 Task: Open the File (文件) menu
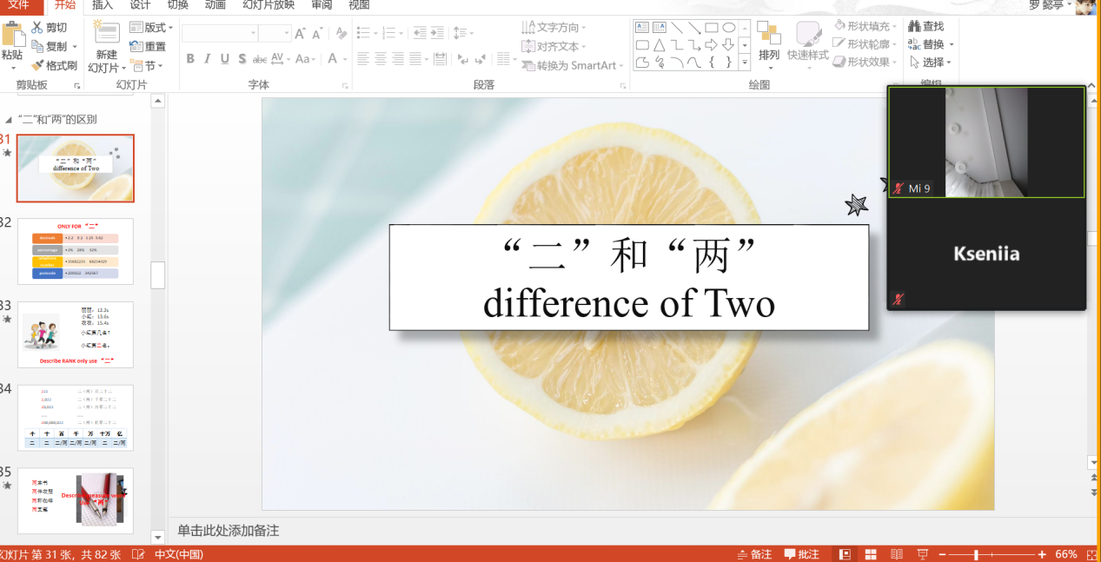19,5
